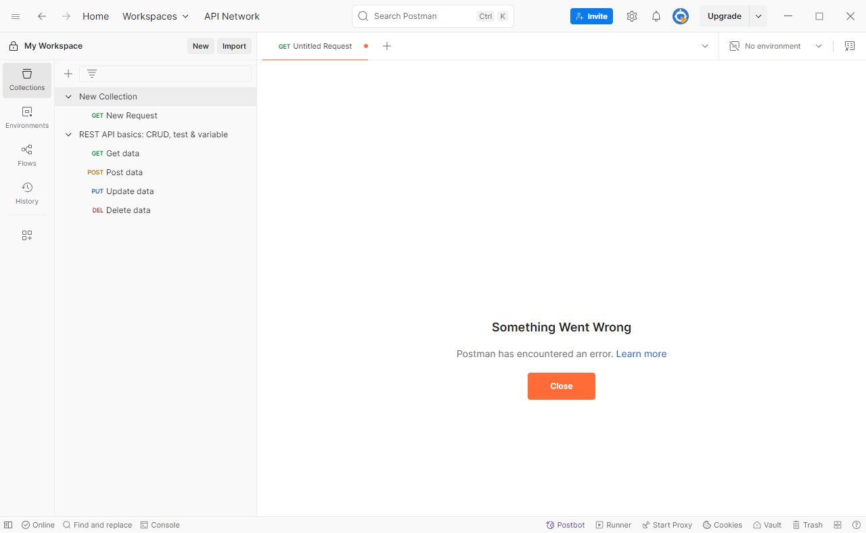The image size is (866, 533).
Task: Click Start Proxy in the status bar
Action: pyautogui.click(x=667, y=525)
